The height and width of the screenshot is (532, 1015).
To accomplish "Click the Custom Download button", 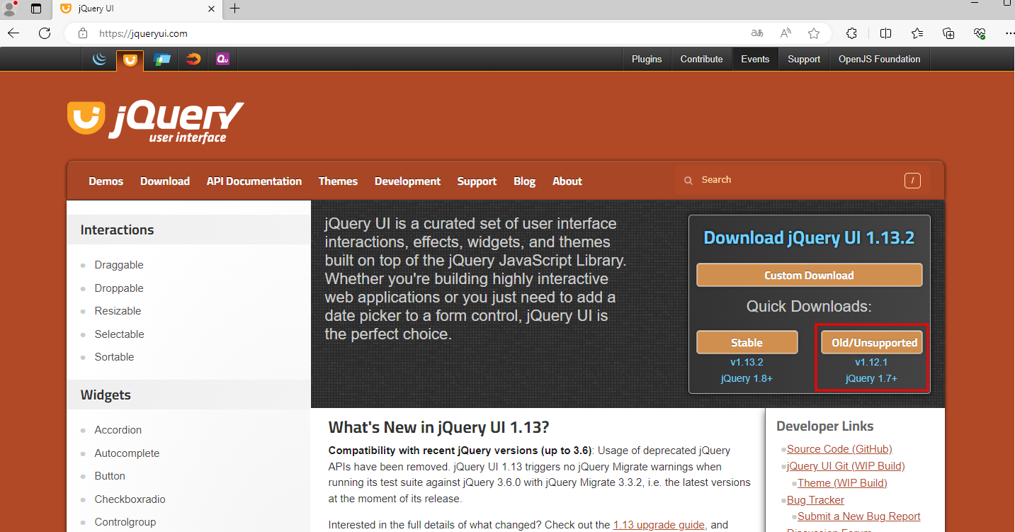I will [809, 276].
